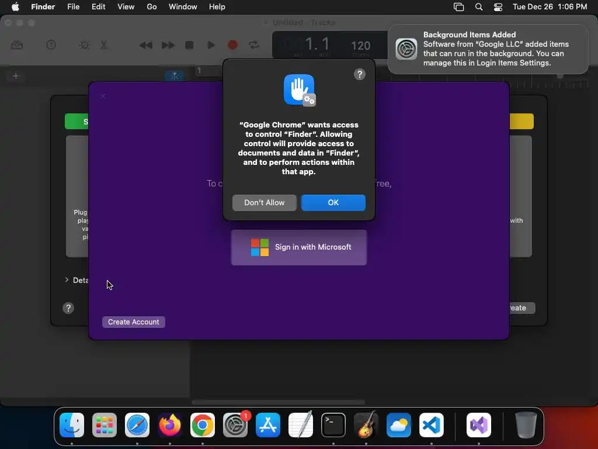The height and width of the screenshot is (449, 598).
Task: Click GarageBand play button
Action: pos(211,46)
